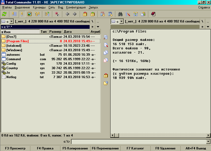Viewport: 211px width, 151px height.
Task: Sort by the Имя column header
Action: pyautogui.click(x=20, y=32)
